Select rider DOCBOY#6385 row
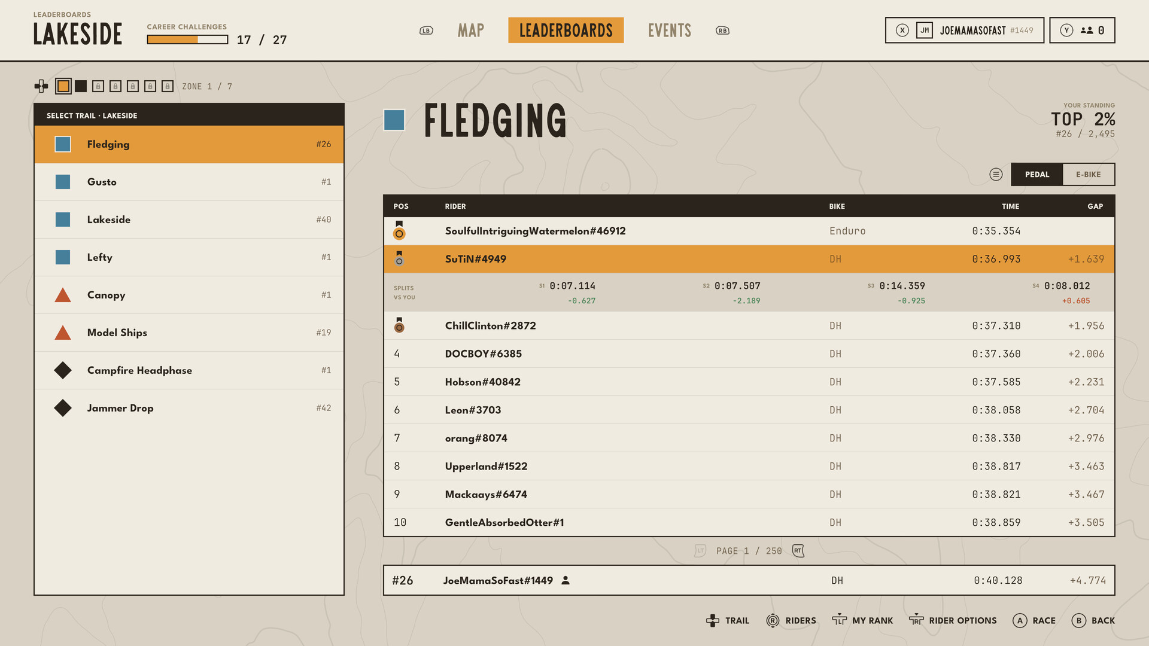Screen dimensions: 1149x646 (x=749, y=354)
